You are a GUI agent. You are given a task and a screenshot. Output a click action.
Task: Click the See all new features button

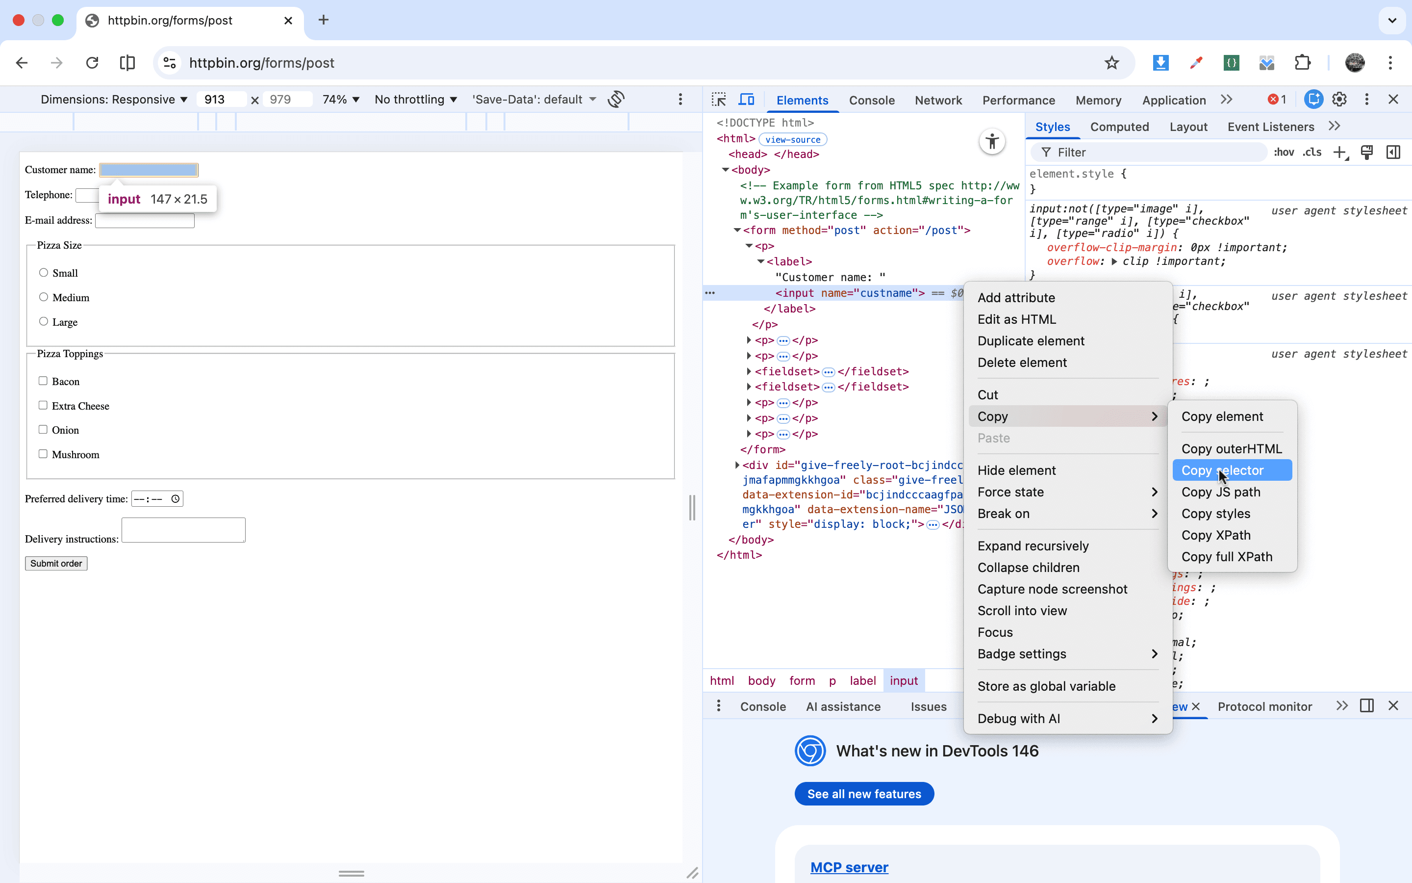tap(863, 794)
